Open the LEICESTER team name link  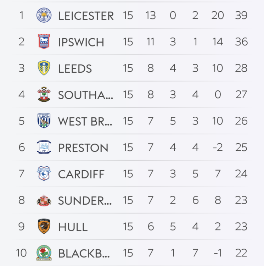click(x=86, y=16)
